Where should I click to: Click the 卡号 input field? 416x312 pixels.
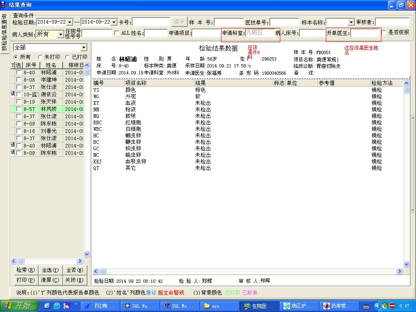click(151, 22)
